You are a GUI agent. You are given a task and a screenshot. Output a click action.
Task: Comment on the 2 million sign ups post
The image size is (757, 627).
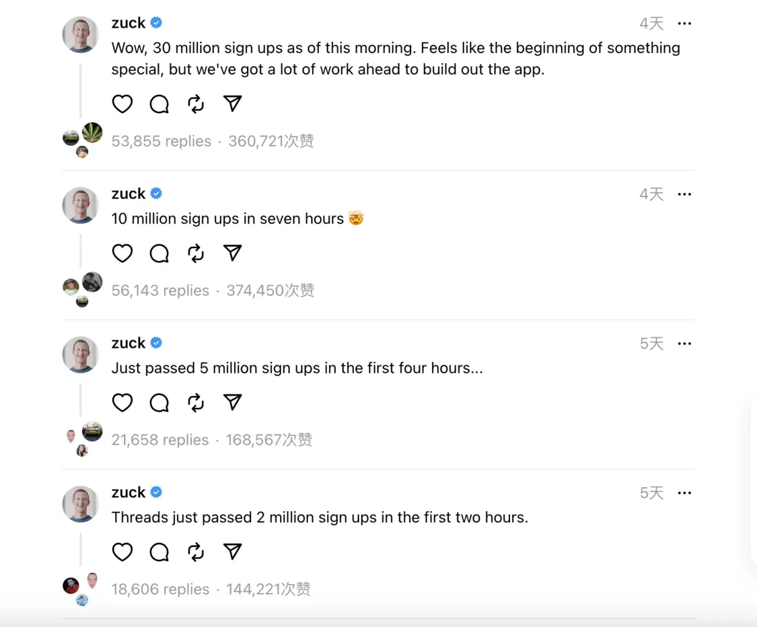click(x=159, y=552)
